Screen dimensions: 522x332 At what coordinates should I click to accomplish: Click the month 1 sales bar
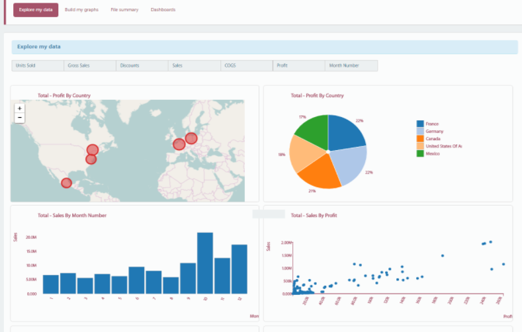[51, 284]
